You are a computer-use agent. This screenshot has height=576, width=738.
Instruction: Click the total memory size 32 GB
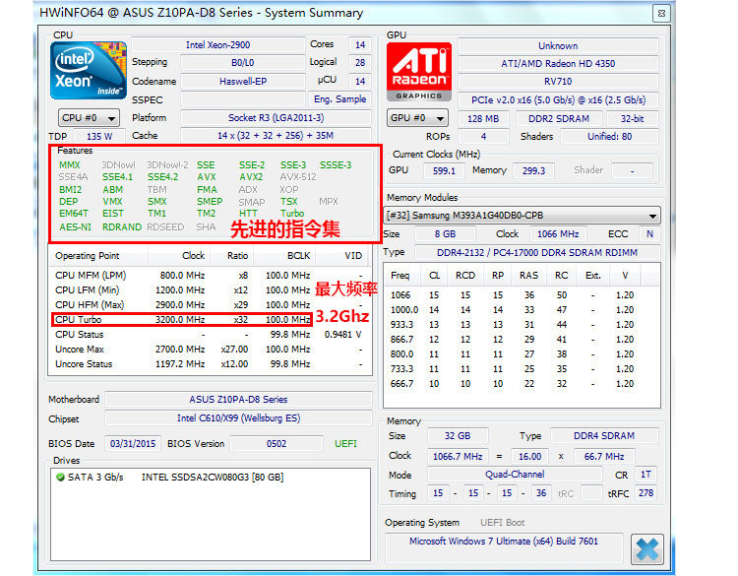458,436
